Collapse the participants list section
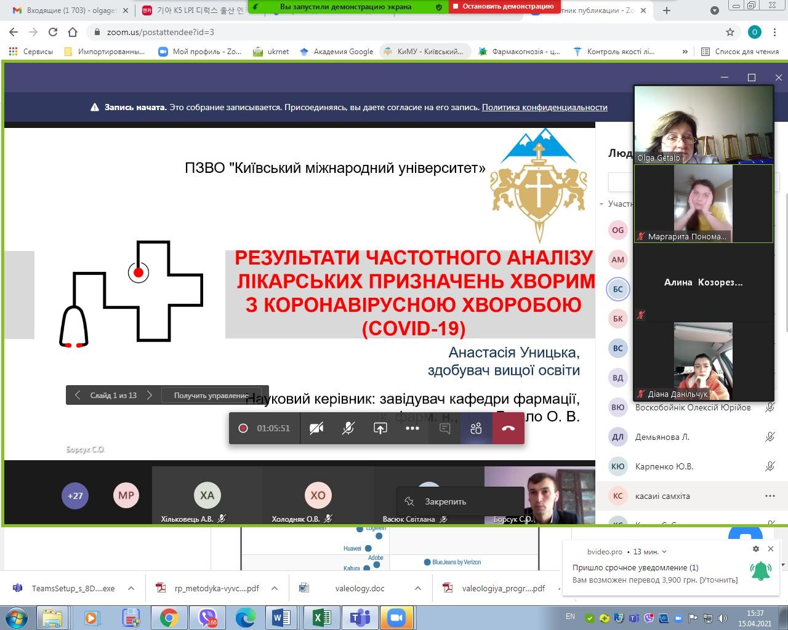The image size is (788, 630). (601, 204)
